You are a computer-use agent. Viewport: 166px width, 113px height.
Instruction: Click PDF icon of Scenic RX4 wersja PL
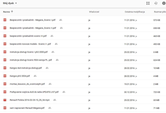(x=5, y=60)
